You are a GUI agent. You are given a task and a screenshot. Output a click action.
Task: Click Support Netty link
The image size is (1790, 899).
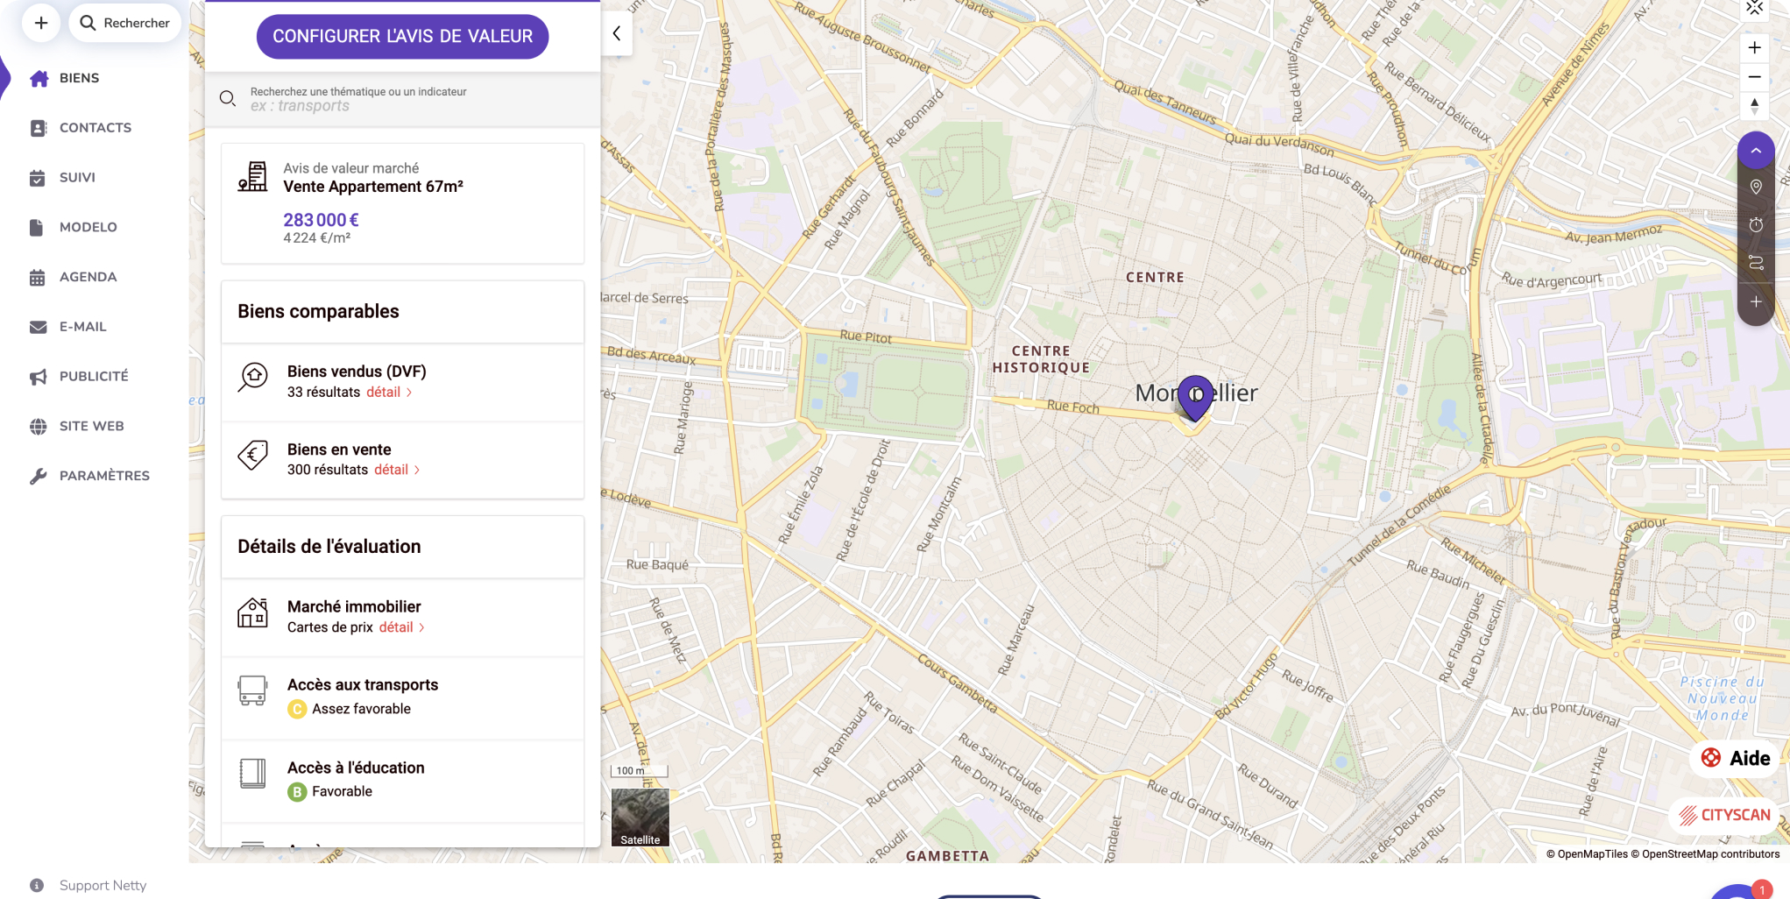(x=103, y=885)
